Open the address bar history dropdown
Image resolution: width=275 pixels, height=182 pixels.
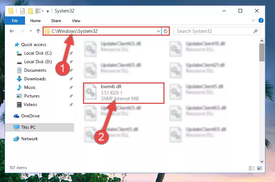coord(158,31)
